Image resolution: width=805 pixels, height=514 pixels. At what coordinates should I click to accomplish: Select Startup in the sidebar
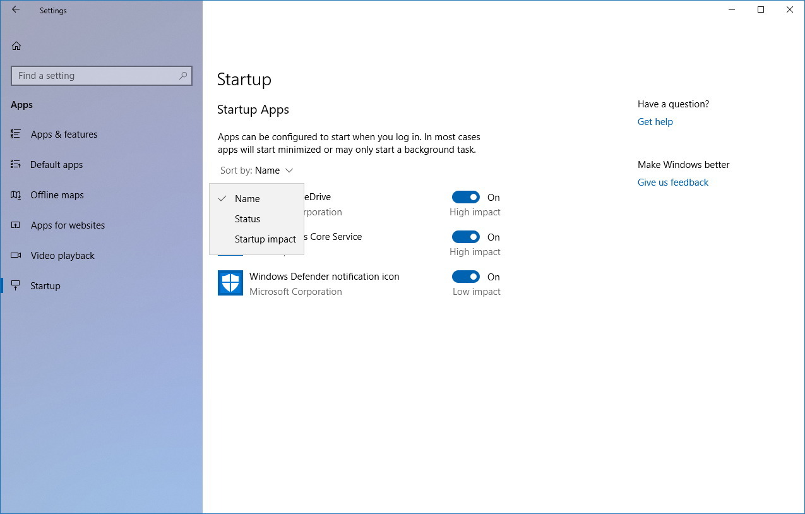click(45, 285)
